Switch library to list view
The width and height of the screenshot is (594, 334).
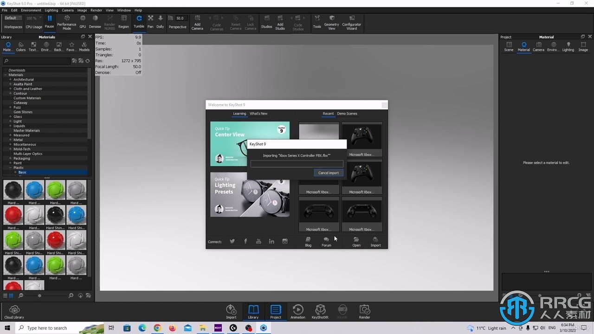pos(5,295)
